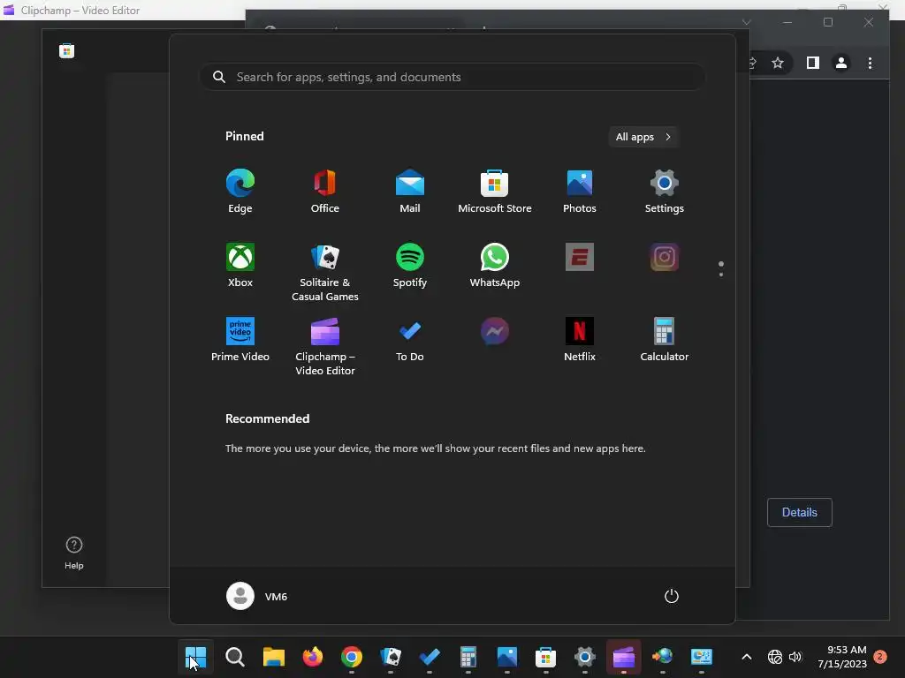Switch to Microsoft Store in taskbar
905x678 pixels.
pos(546,657)
